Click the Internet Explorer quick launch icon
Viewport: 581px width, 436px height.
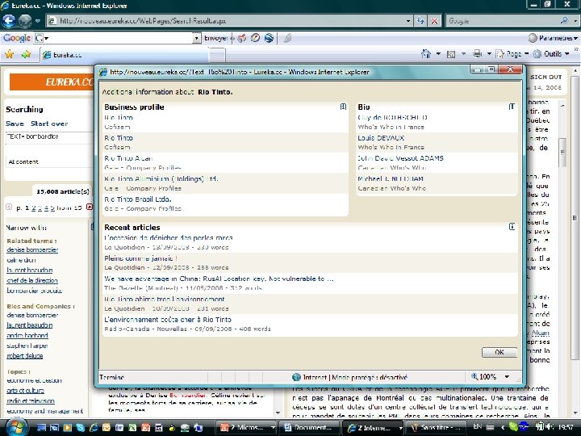(x=94, y=427)
